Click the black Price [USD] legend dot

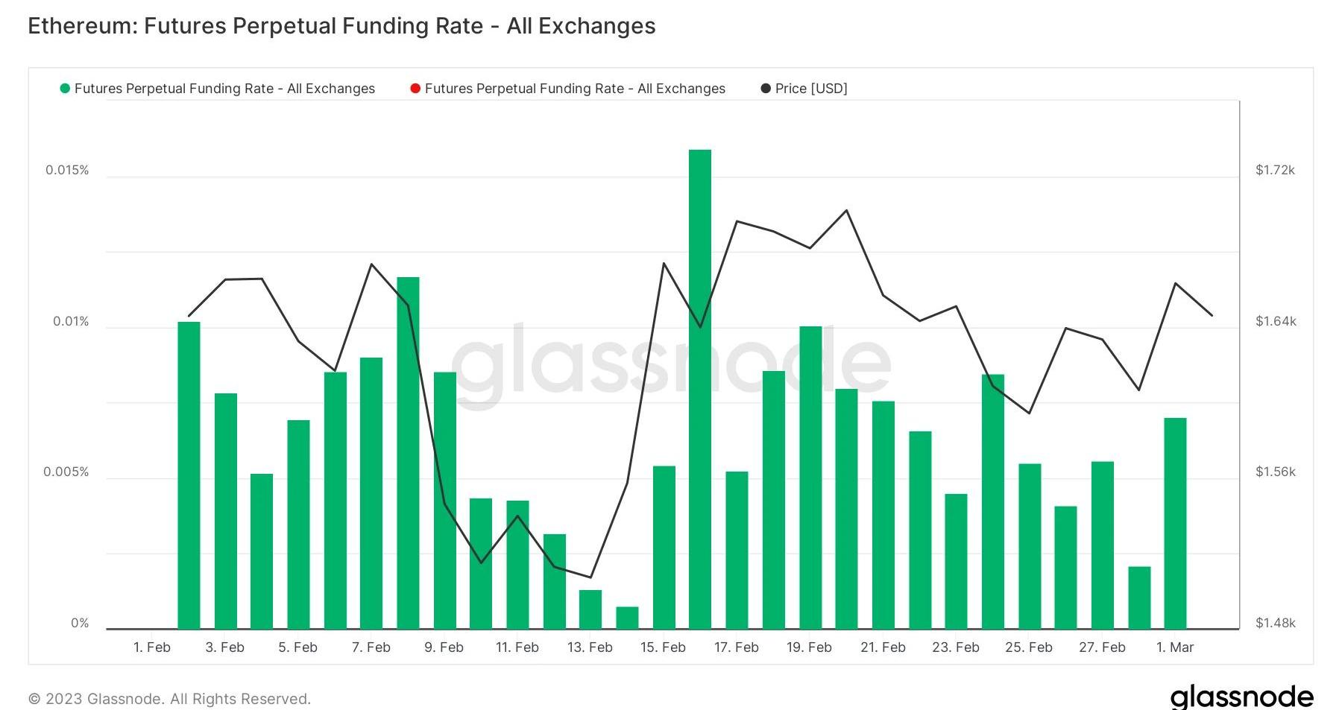click(766, 89)
